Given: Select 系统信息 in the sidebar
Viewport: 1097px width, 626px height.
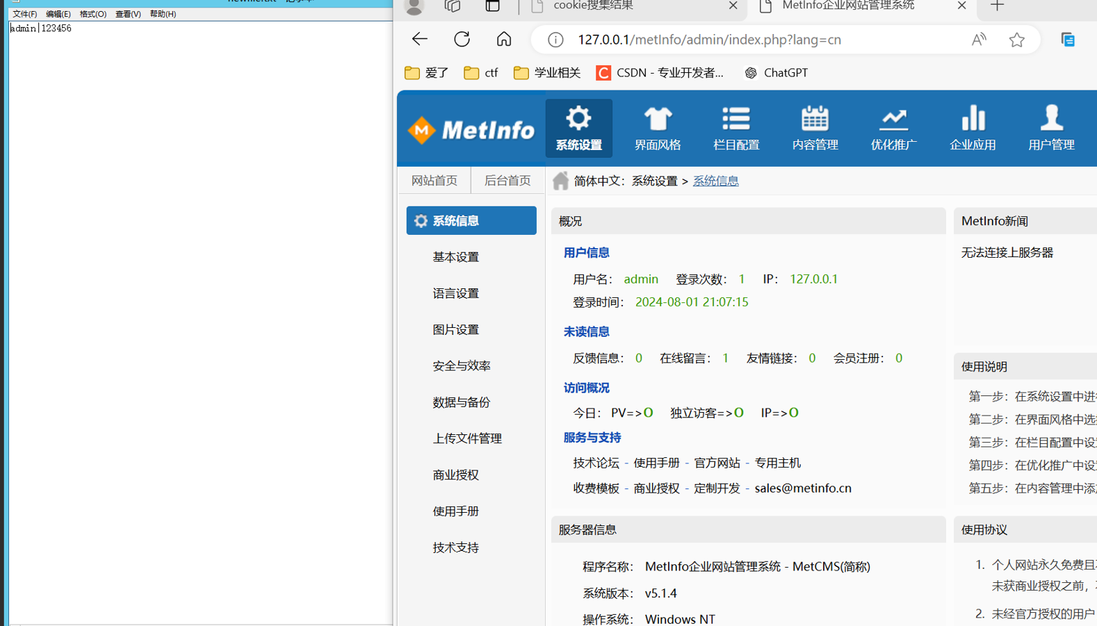Looking at the screenshot, I should (x=471, y=220).
